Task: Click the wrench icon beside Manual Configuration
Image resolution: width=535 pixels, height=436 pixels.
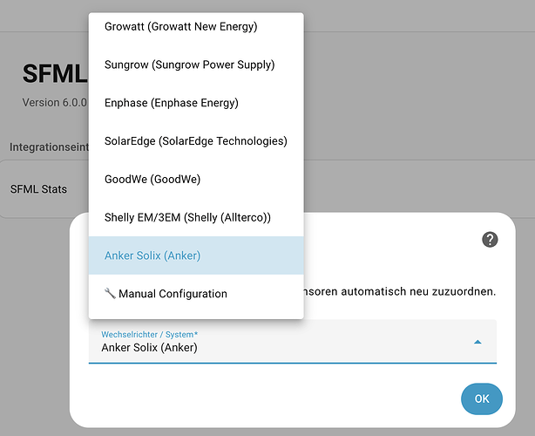Action: point(110,293)
